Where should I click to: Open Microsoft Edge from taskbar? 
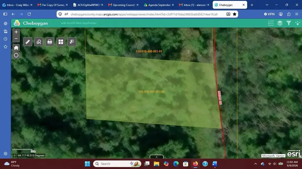coord(176,164)
